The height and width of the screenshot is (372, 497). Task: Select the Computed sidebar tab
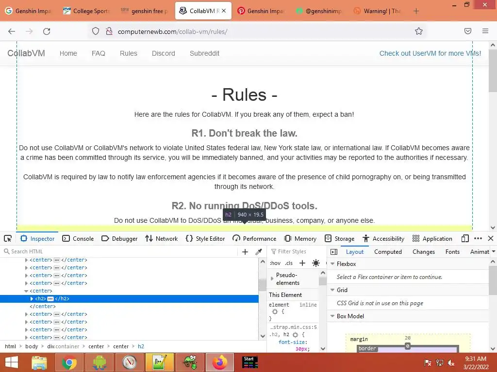point(388,252)
